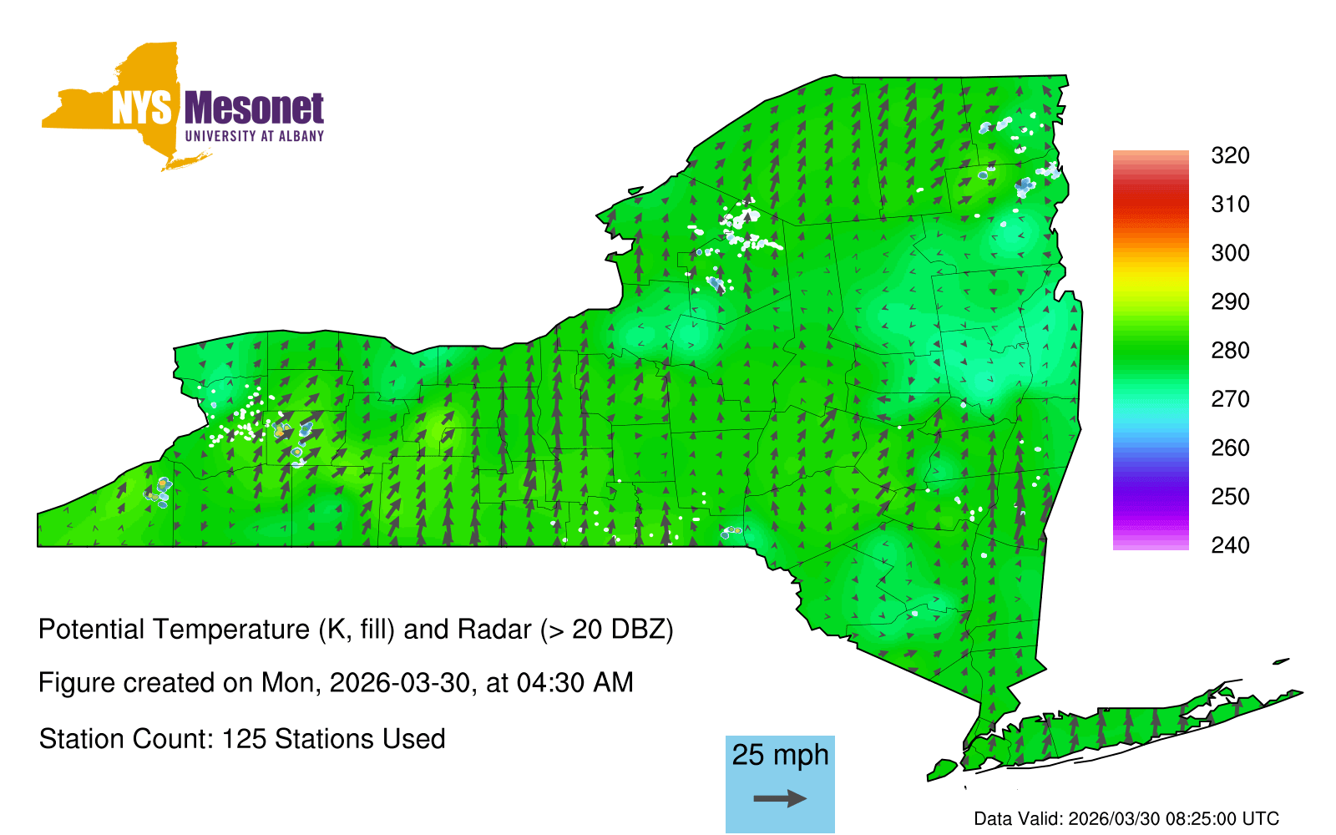Click the Figure created on timestamp line

[x=336, y=683]
